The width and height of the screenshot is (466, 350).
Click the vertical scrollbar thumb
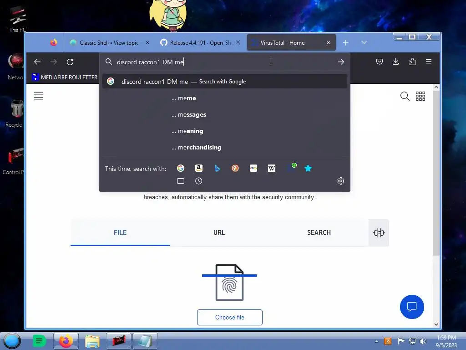coord(436,173)
